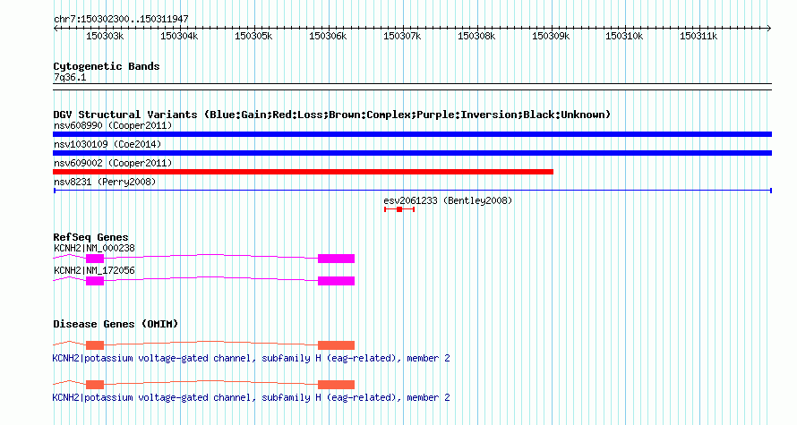Select label nsv609002 (Cooper2011)
Viewport: 797px width, 425px height.
tap(113, 163)
